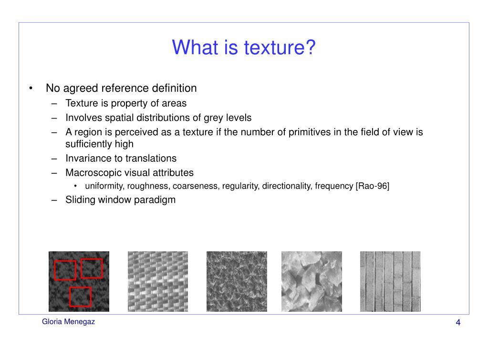Select the rough dark grass-like texture image
Screen dimensions: 488x337
237,281
